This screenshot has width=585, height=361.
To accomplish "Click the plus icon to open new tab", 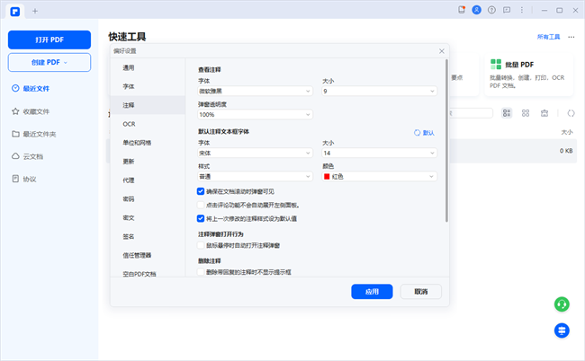I will pyautogui.click(x=35, y=11).
